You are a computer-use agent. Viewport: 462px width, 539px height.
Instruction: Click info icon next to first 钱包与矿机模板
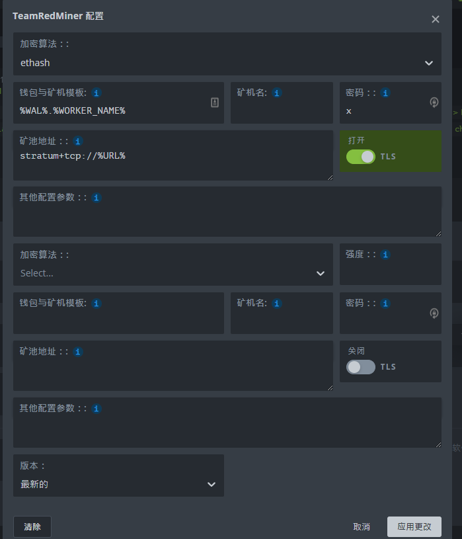pos(96,93)
